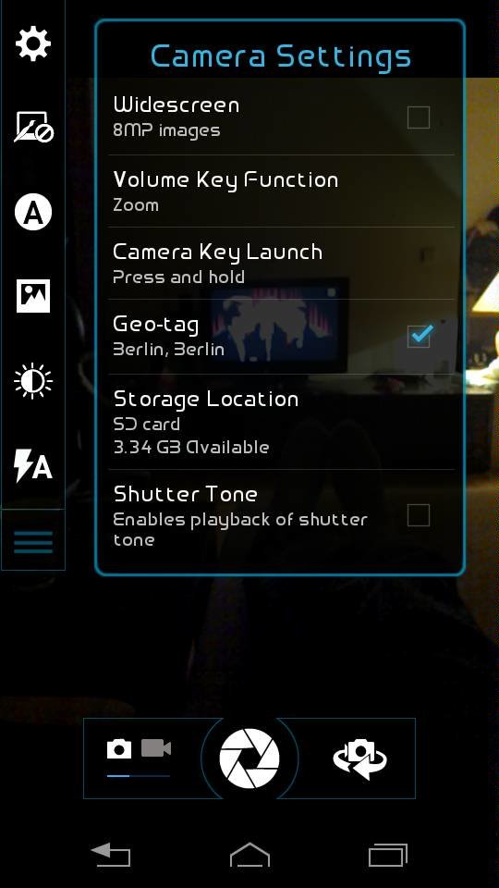Open the recent apps button
The image size is (499, 888).
388,855
